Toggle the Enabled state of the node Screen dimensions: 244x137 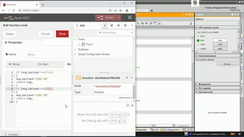[x=11, y=134]
